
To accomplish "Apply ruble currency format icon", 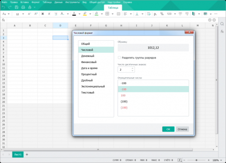I will pyautogui.click(x=155, y=14).
